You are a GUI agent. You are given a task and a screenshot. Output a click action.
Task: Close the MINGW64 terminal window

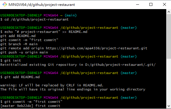(x=164, y=4)
